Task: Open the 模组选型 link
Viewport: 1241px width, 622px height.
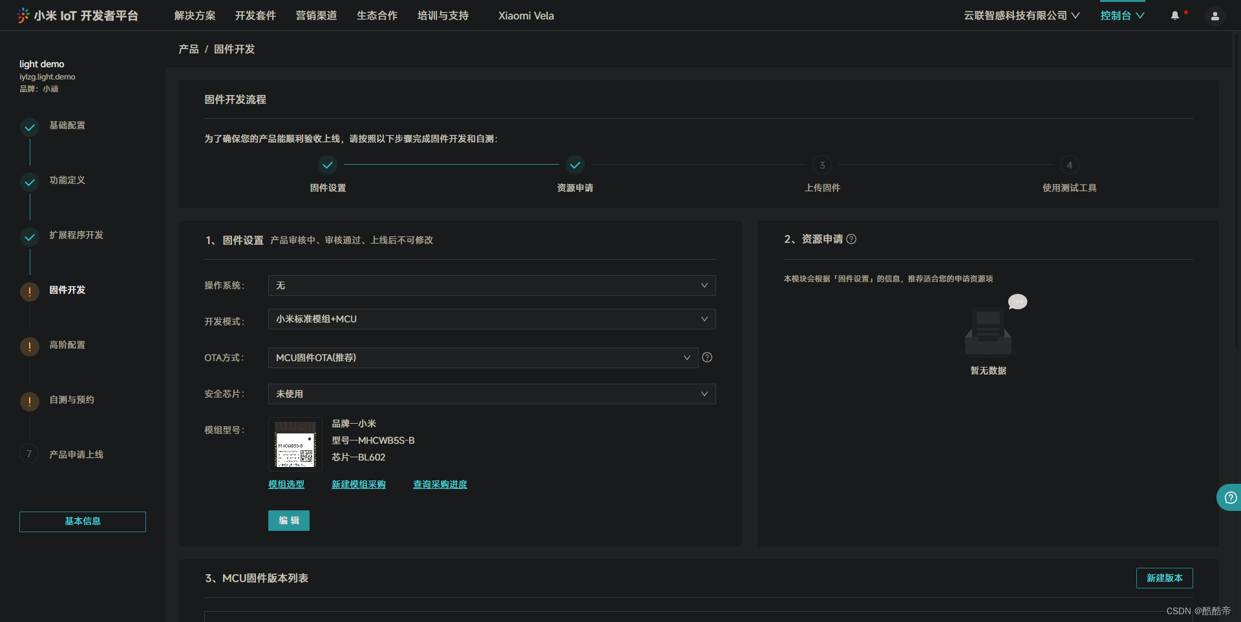Action: (286, 484)
